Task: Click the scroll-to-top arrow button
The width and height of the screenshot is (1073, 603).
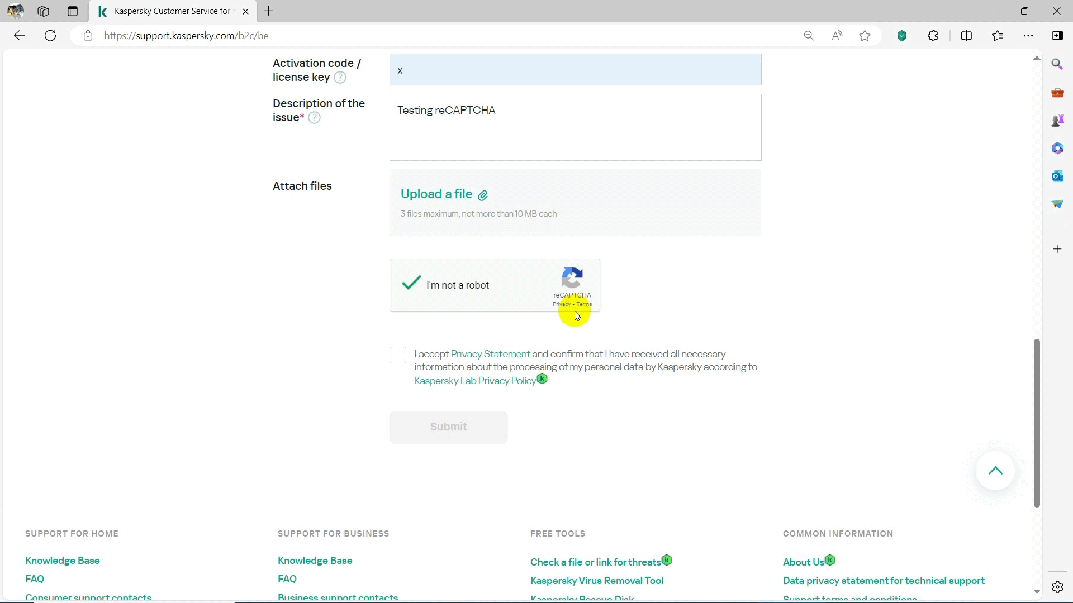Action: pyautogui.click(x=995, y=471)
